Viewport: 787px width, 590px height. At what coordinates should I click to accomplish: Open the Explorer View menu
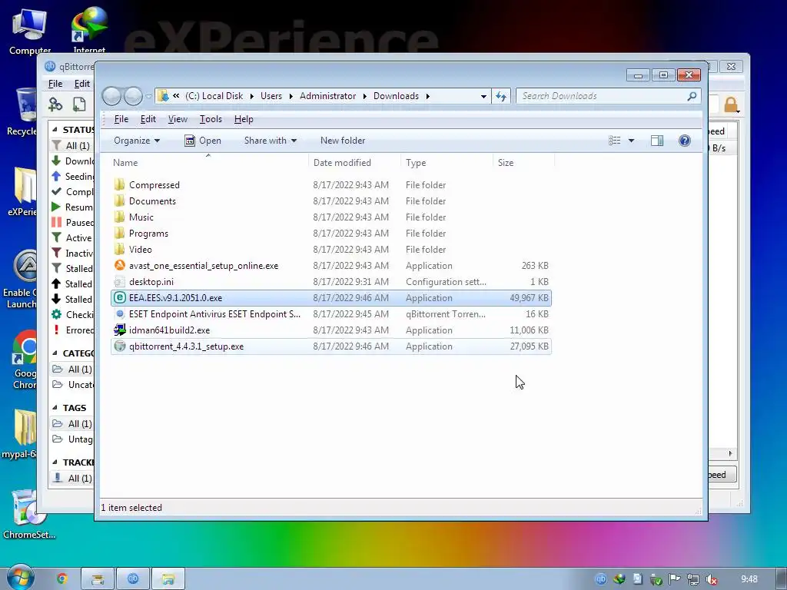tap(178, 119)
